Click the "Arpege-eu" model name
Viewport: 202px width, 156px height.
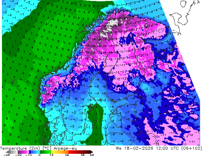point(65,148)
